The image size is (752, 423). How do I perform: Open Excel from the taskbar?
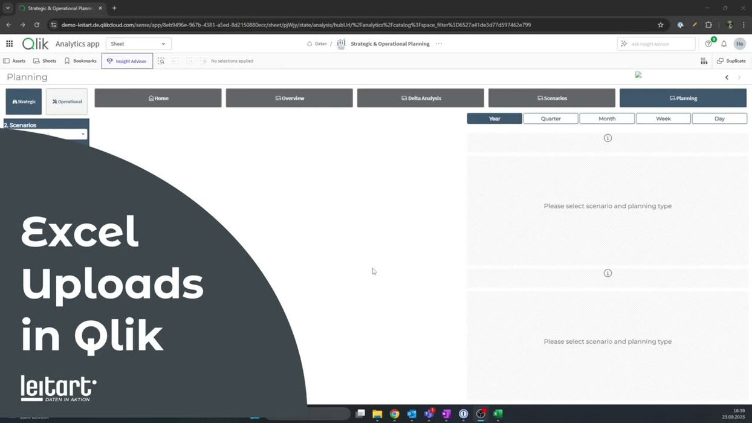pos(498,414)
